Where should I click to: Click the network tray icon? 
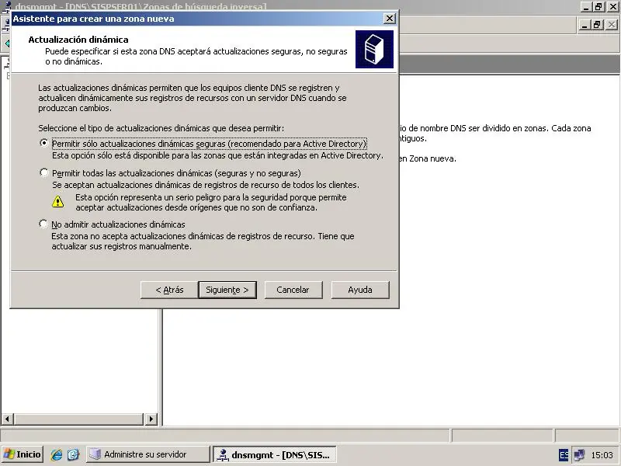click(x=579, y=455)
